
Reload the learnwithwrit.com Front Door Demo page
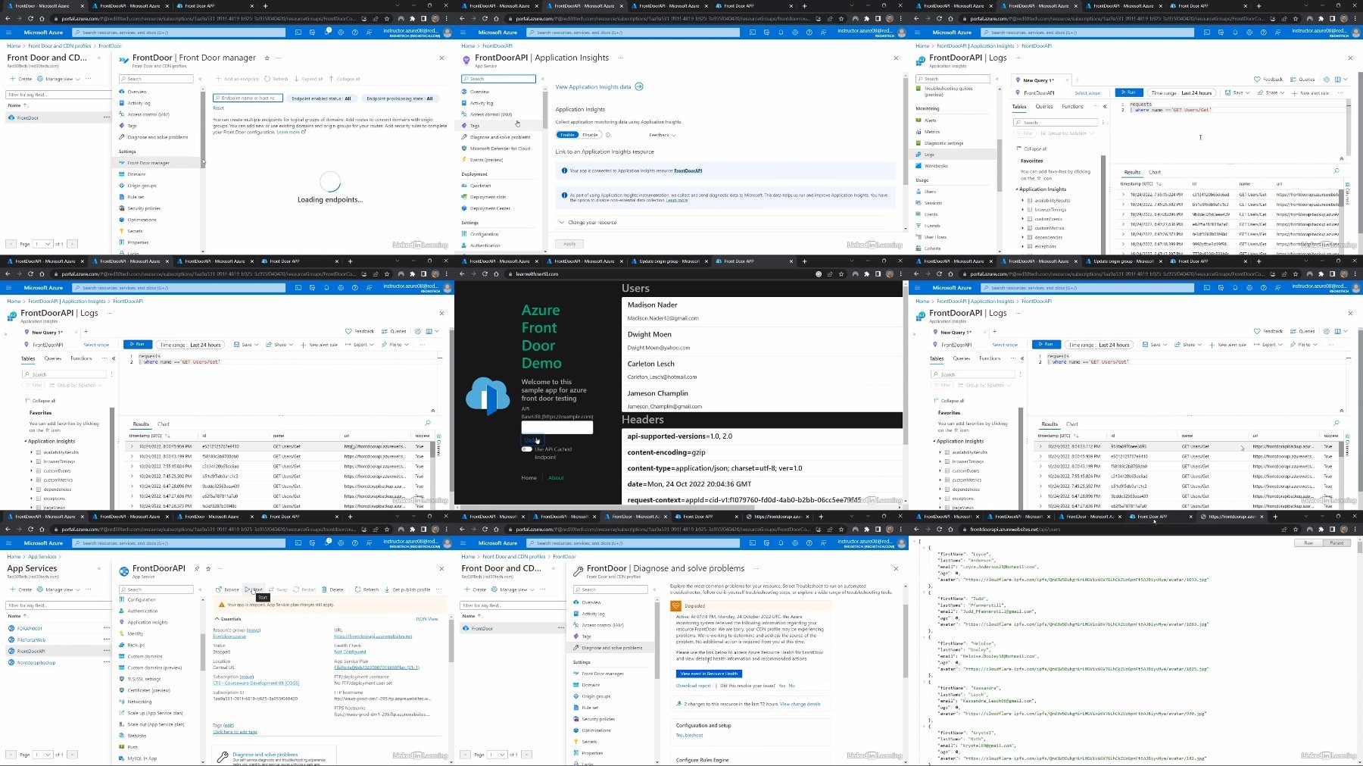pyautogui.click(x=485, y=274)
